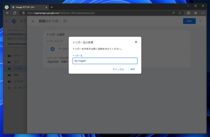Viewport: 210px width, 137px height.
Task: Click the page view eye trigger type icon
Action: tap(52, 49)
